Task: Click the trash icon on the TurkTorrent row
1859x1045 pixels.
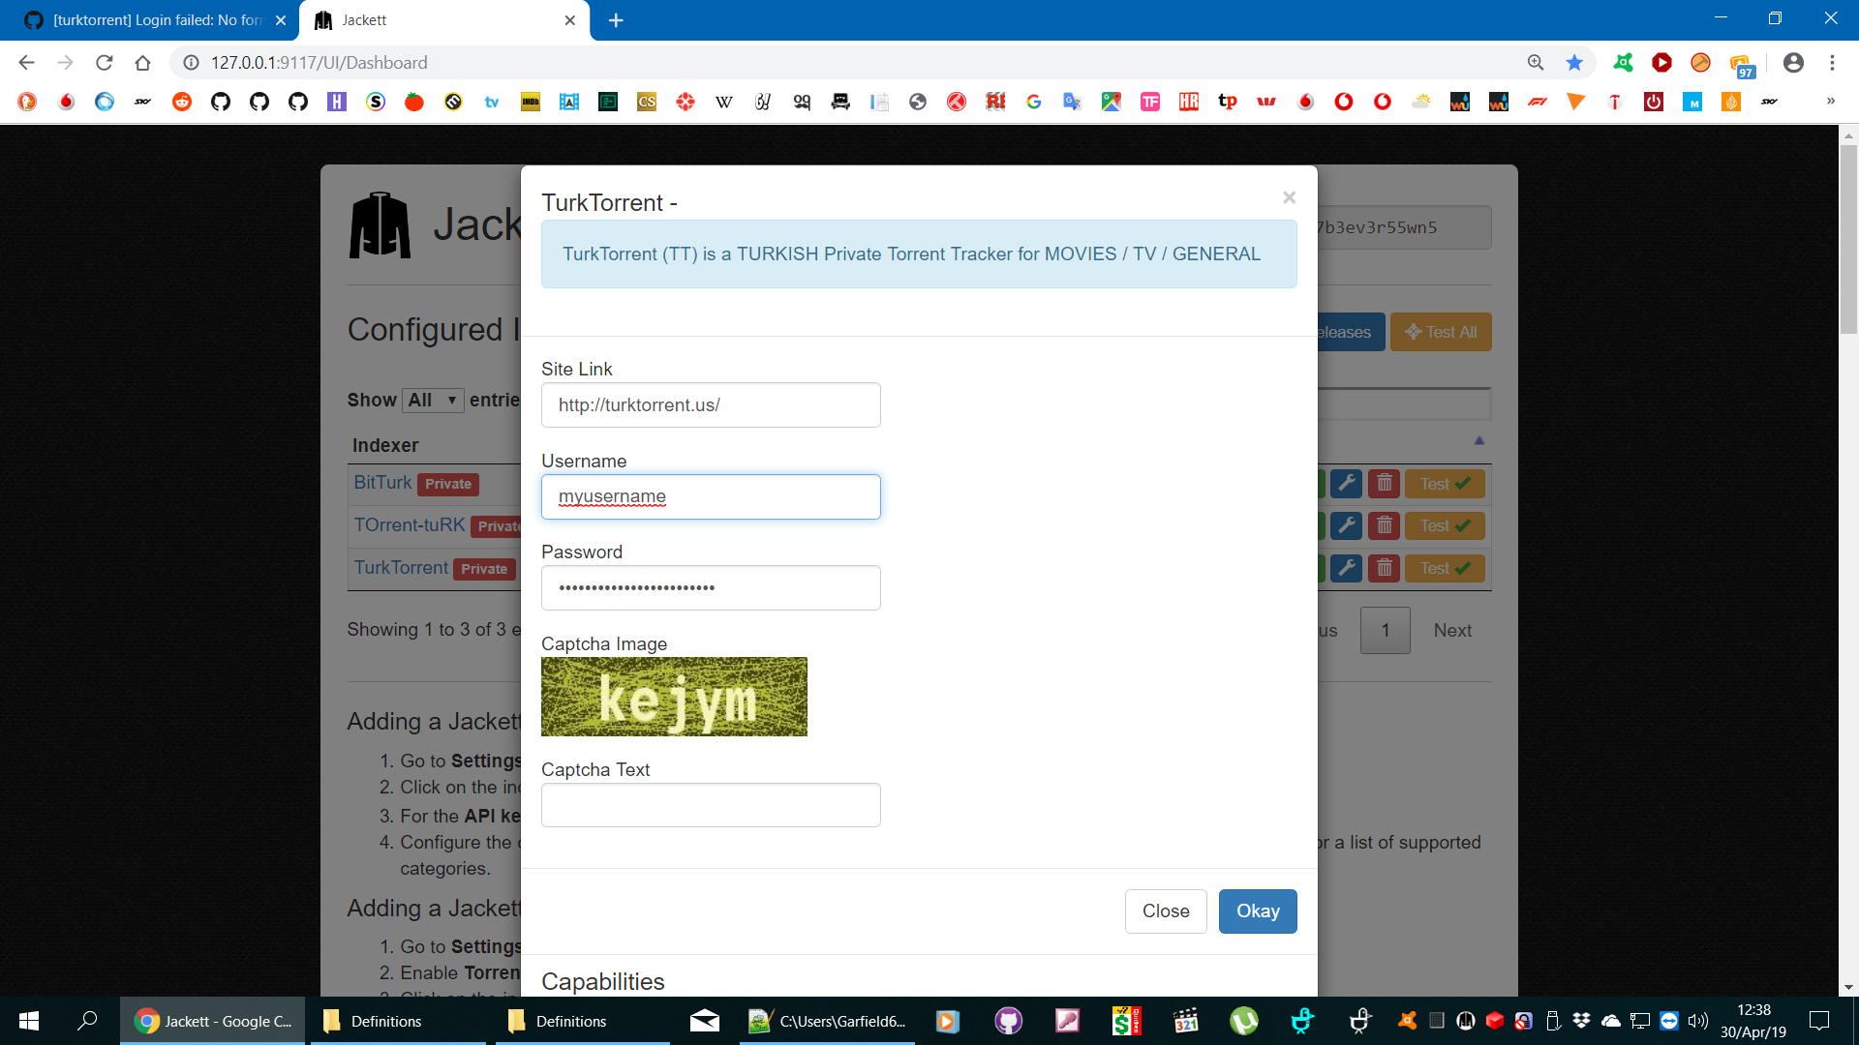Action: tap(1384, 568)
